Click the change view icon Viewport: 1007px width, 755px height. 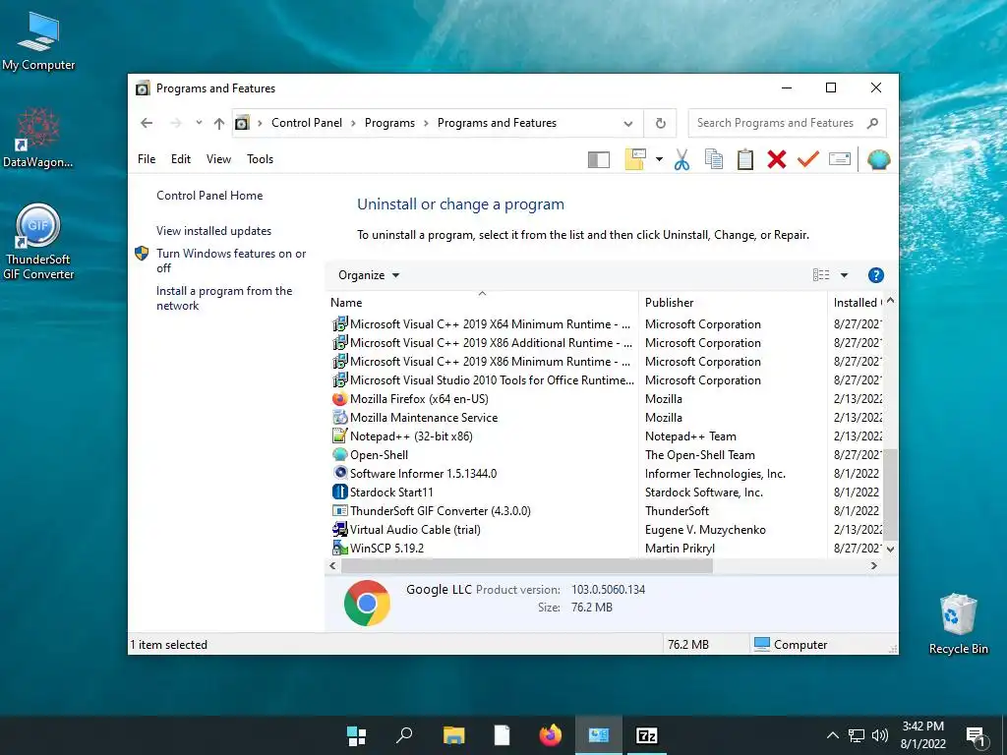point(821,275)
